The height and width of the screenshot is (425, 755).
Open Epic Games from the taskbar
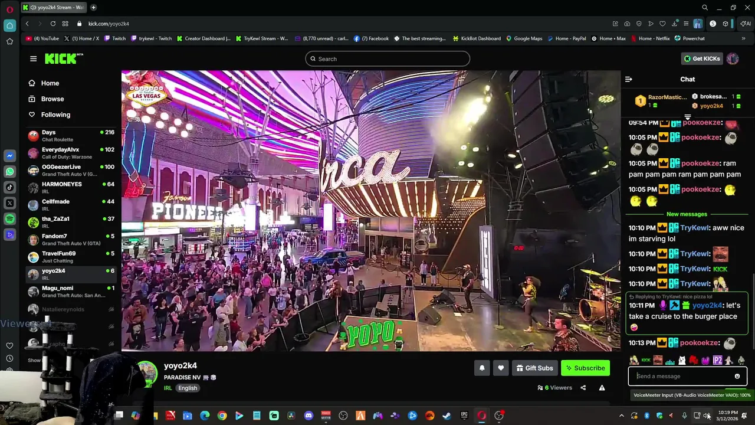click(464, 416)
